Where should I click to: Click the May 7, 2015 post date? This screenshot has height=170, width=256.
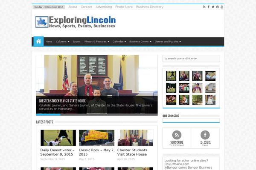87,159
